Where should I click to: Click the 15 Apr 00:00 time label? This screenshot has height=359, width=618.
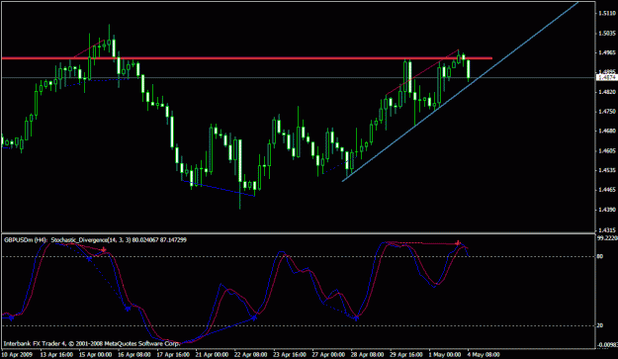point(95,354)
